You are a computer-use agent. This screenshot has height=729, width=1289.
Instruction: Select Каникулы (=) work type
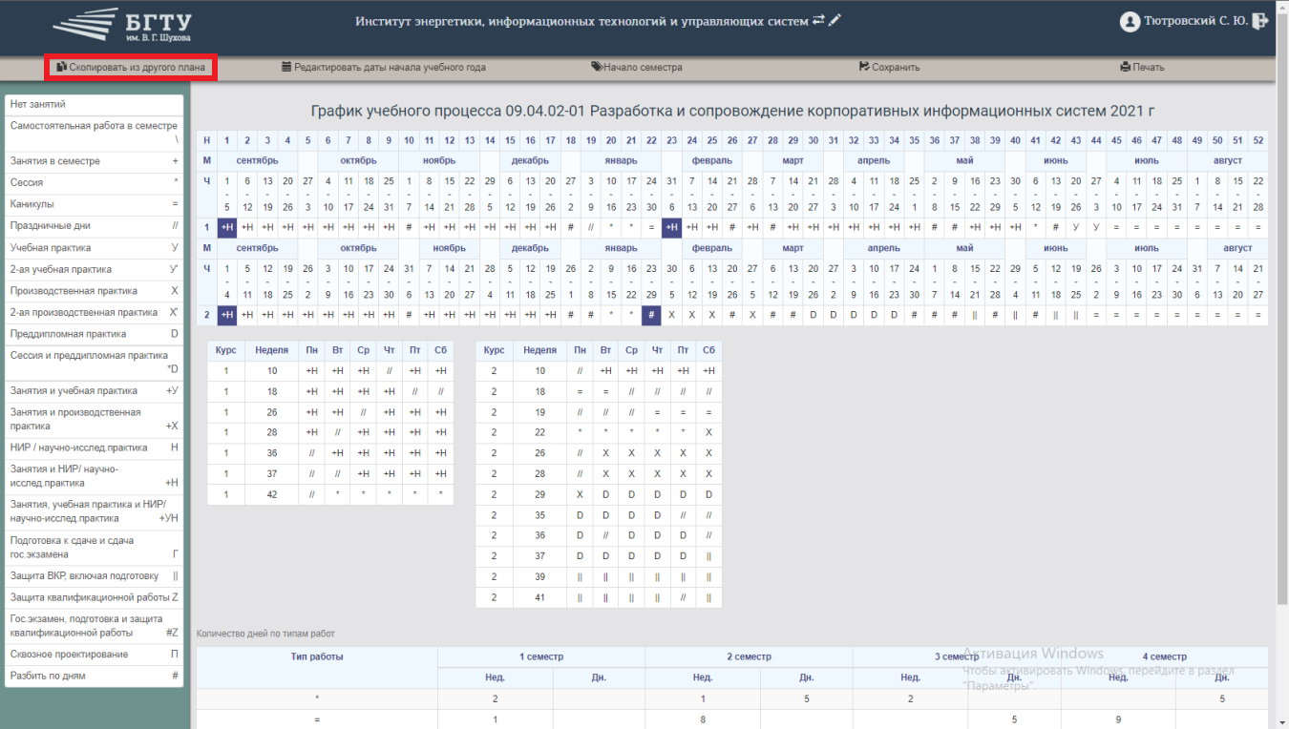click(94, 204)
